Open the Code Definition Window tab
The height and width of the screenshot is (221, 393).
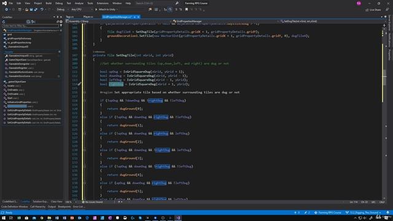click(15, 207)
